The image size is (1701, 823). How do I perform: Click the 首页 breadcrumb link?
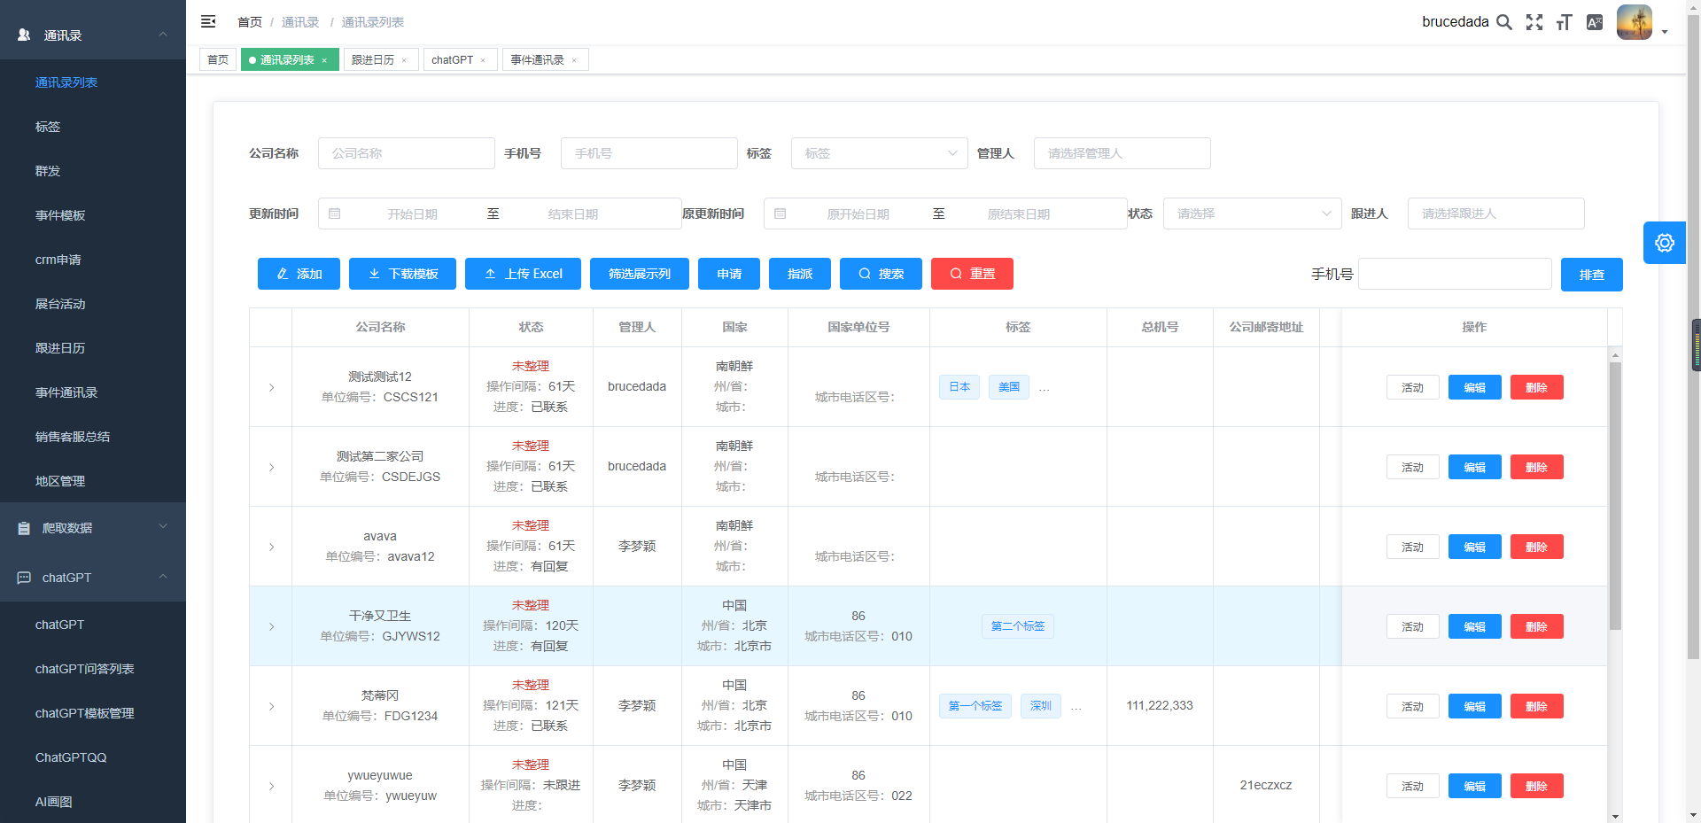[x=250, y=22]
